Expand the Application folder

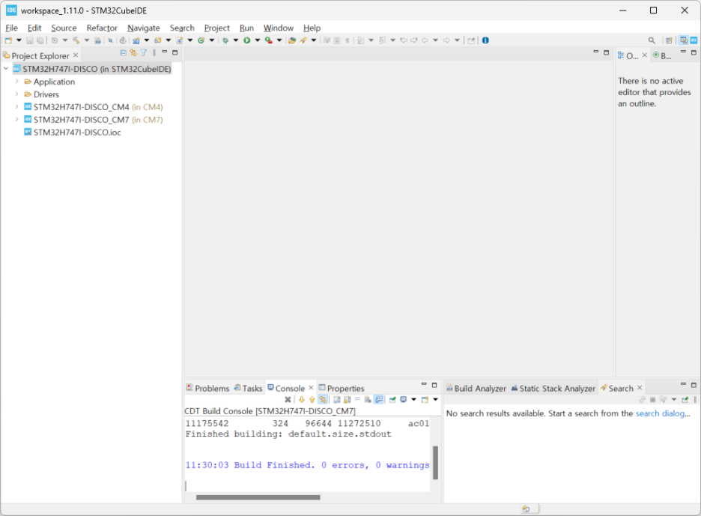point(16,82)
